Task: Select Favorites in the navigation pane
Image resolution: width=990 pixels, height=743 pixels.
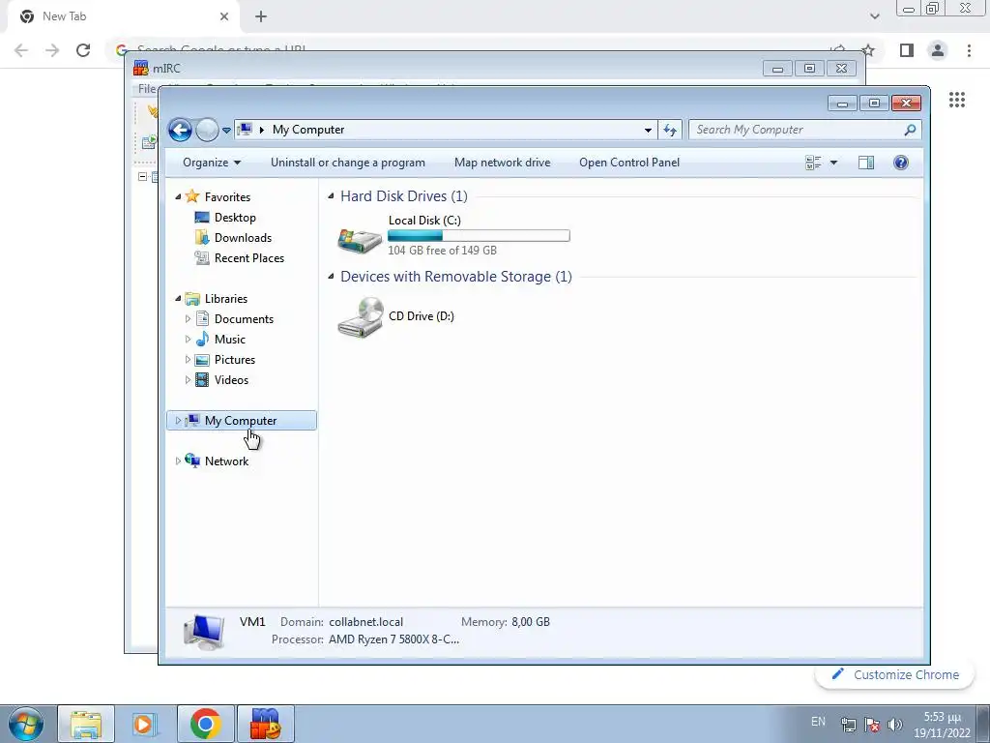Action: tap(227, 197)
